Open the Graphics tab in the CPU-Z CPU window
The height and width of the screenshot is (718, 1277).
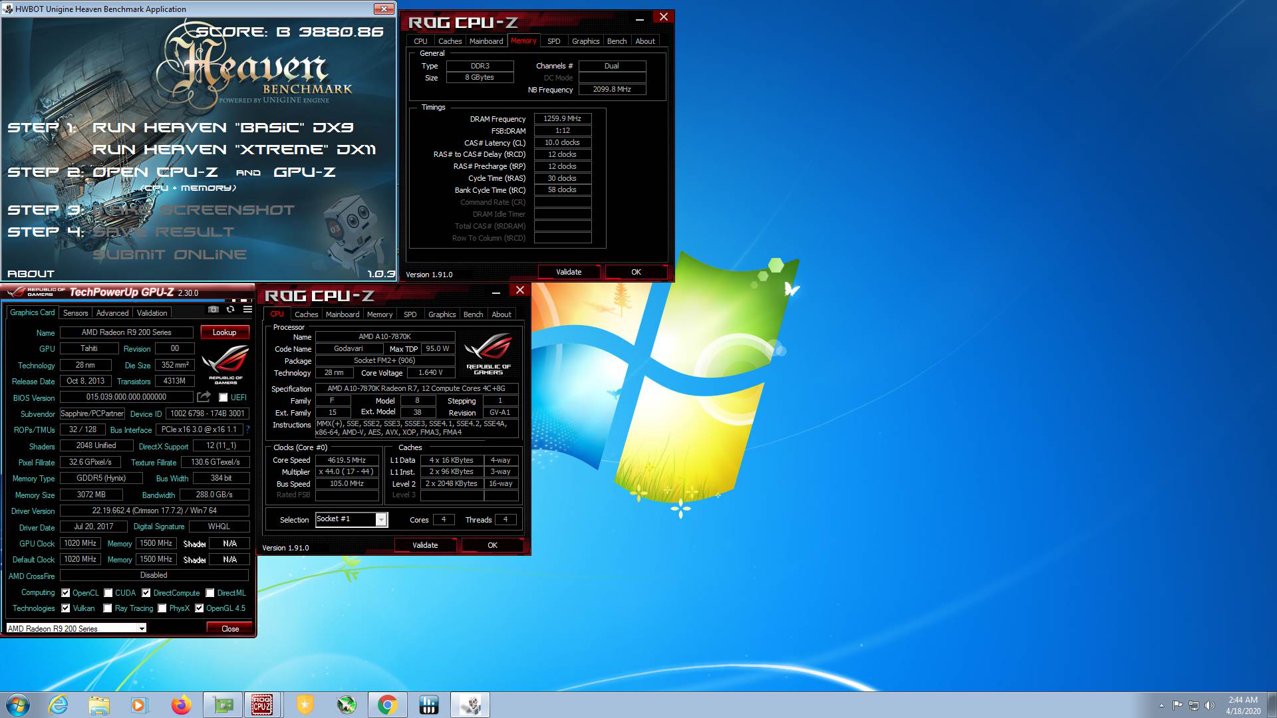[442, 314]
